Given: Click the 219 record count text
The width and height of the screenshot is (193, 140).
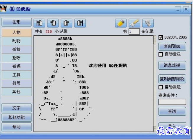Looking at the screenshot, I should 48,31.
